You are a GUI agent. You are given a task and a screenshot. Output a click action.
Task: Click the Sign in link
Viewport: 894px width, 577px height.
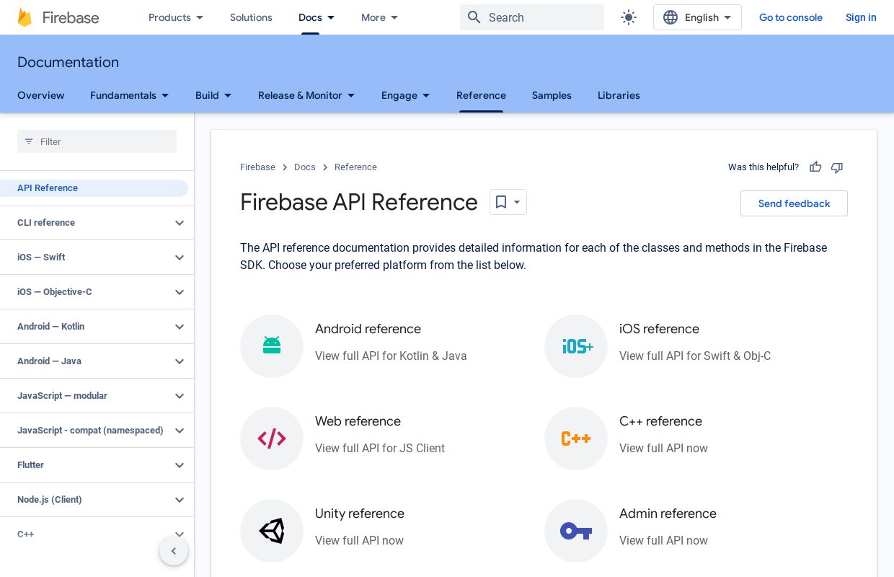(861, 17)
